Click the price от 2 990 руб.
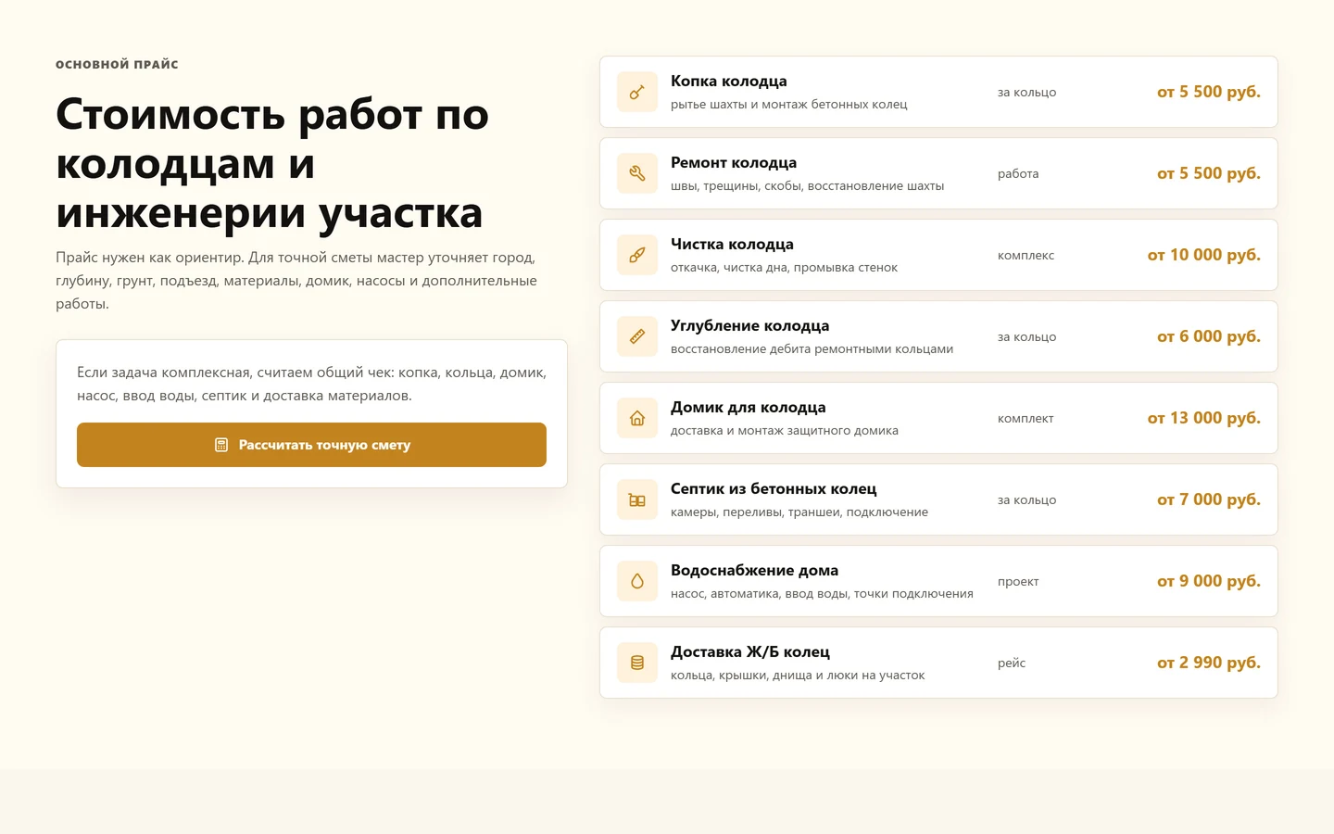This screenshot has height=834, width=1334. coord(1209,663)
